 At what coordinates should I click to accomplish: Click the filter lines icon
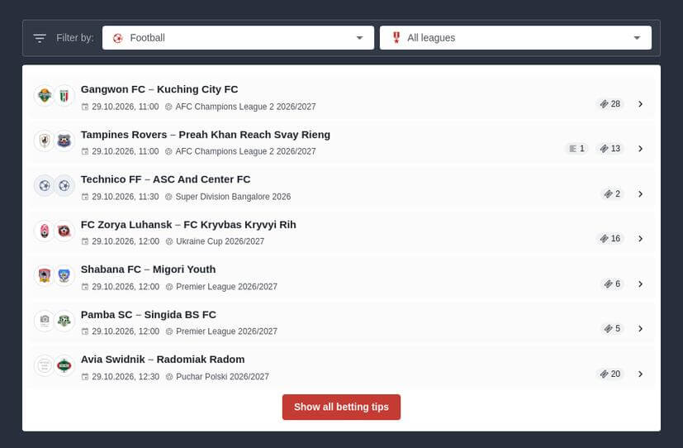[40, 38]
